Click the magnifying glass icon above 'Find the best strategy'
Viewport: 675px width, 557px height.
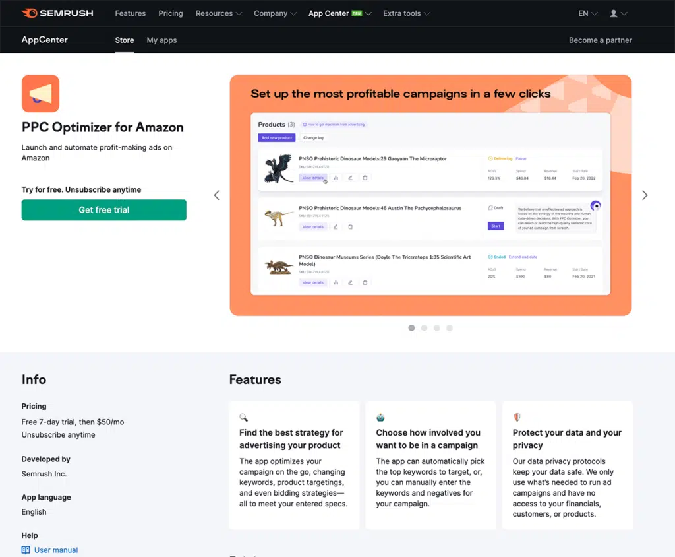pos(244,417)
